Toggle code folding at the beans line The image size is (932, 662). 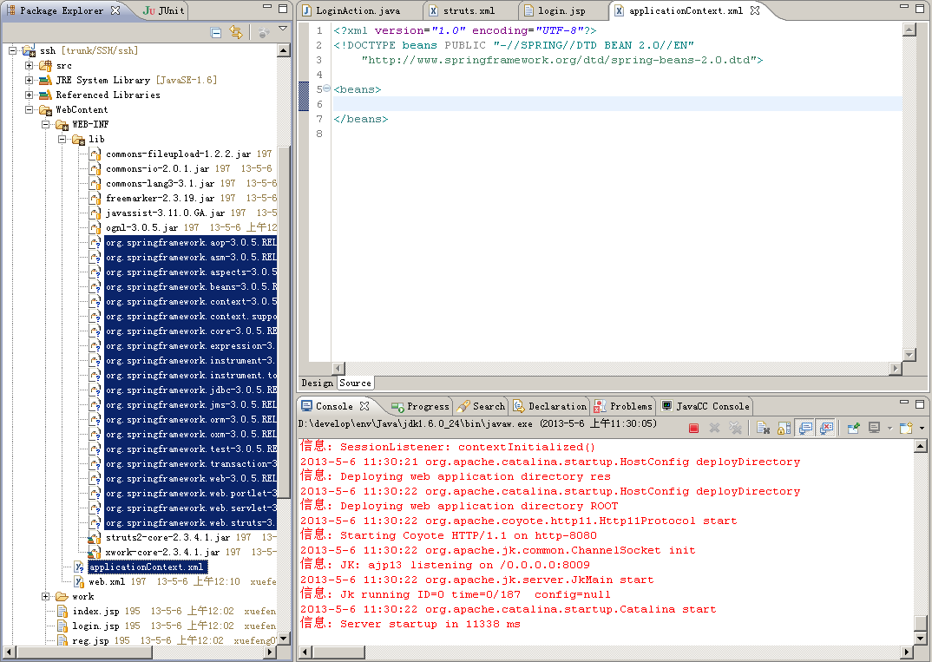tap(326, 89)
